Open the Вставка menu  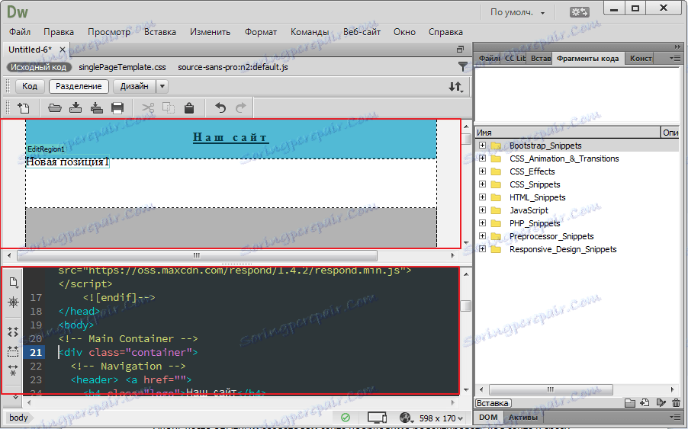(x=160, y=32)
